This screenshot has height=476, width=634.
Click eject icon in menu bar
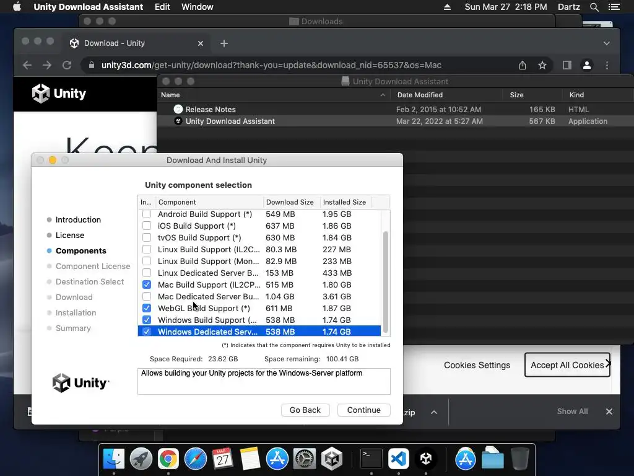447,7
